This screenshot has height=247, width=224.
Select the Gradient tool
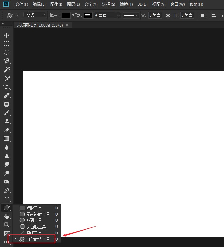pos(7,139)
